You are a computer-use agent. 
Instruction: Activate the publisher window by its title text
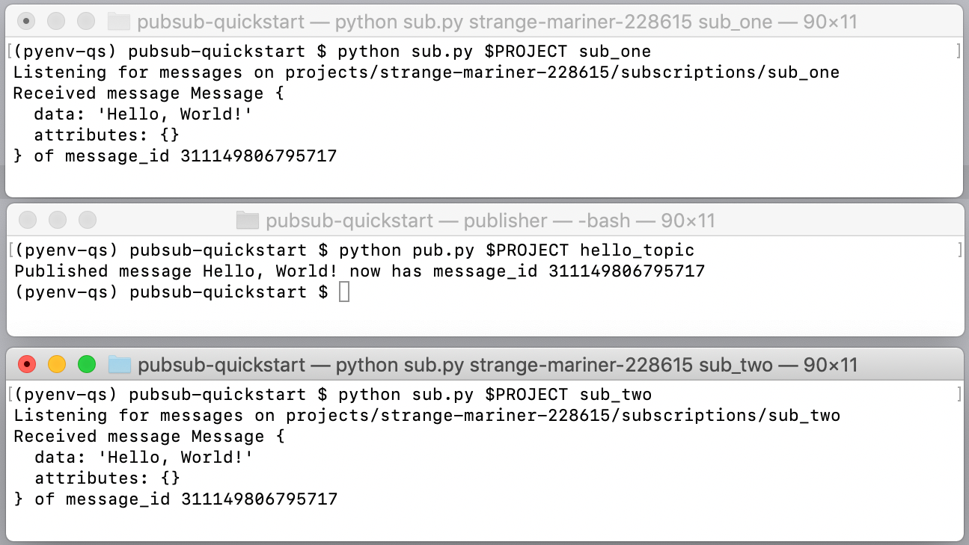click(x=490, y=221)
